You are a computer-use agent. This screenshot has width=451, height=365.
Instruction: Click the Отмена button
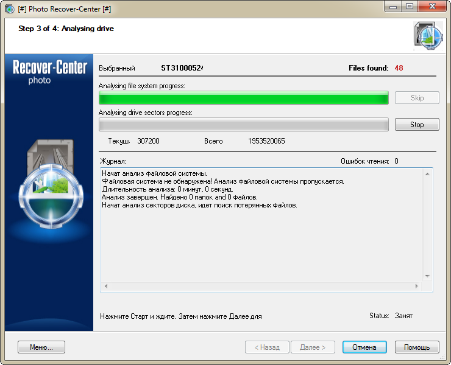(x=364, y=347)
